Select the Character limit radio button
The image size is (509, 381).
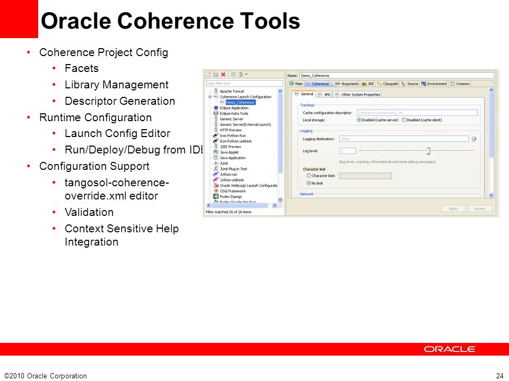[x=309, y=176]
